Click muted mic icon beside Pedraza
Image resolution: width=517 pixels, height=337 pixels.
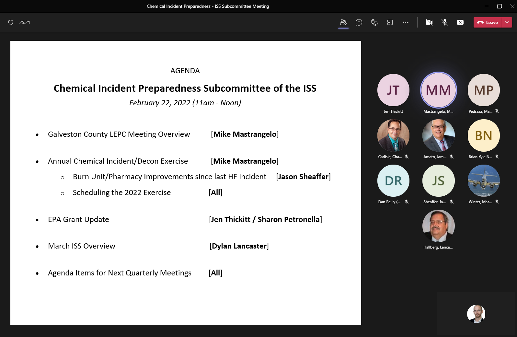click(497, 111)
